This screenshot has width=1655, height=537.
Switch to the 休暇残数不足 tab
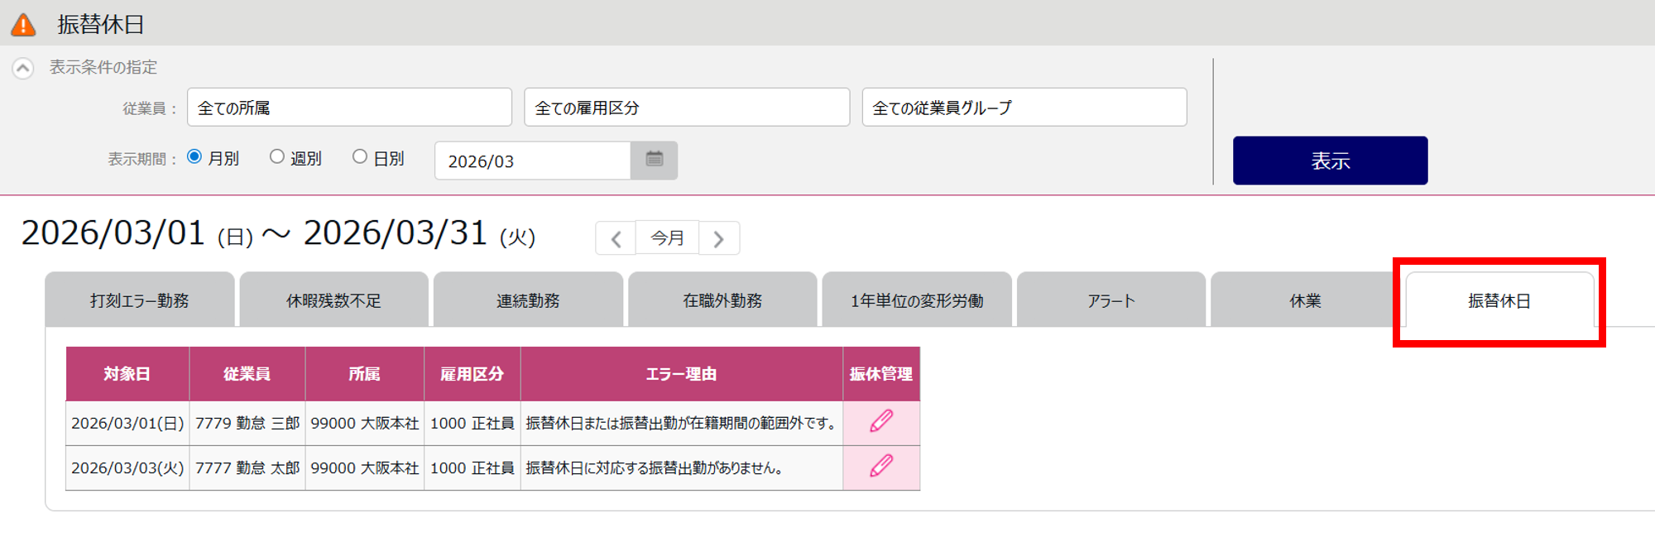pos(333,300)
